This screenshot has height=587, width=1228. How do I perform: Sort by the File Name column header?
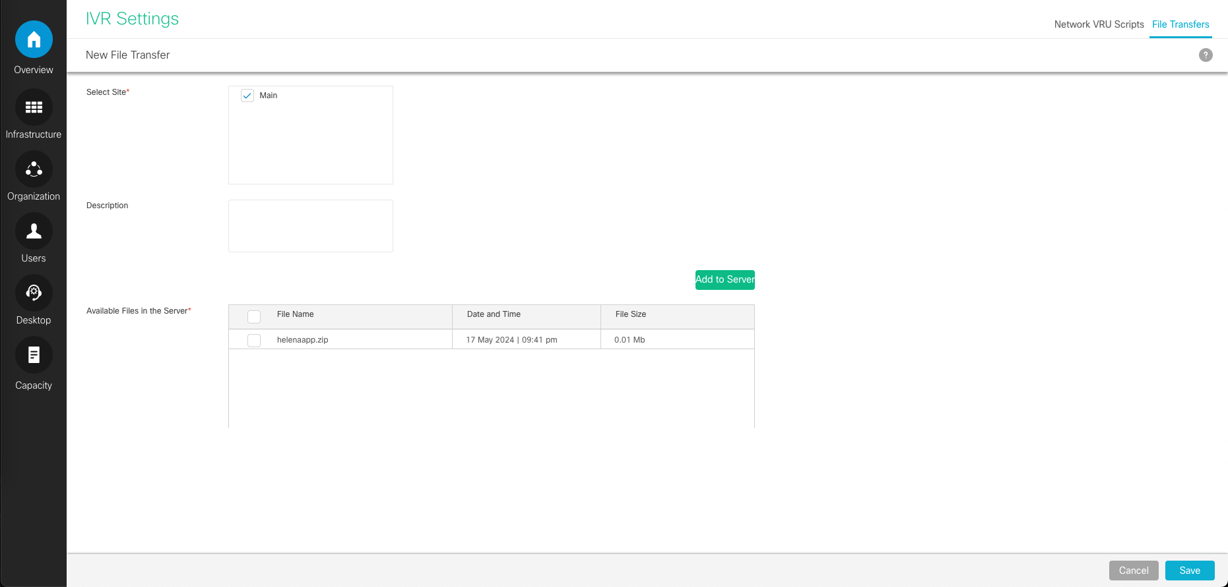[295, 314]
